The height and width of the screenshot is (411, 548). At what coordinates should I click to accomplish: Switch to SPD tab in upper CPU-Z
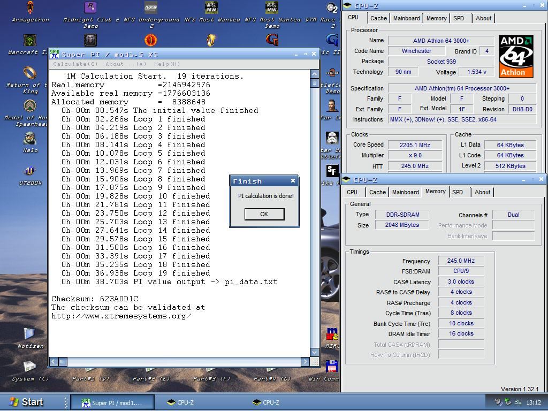tap(459, 18)
